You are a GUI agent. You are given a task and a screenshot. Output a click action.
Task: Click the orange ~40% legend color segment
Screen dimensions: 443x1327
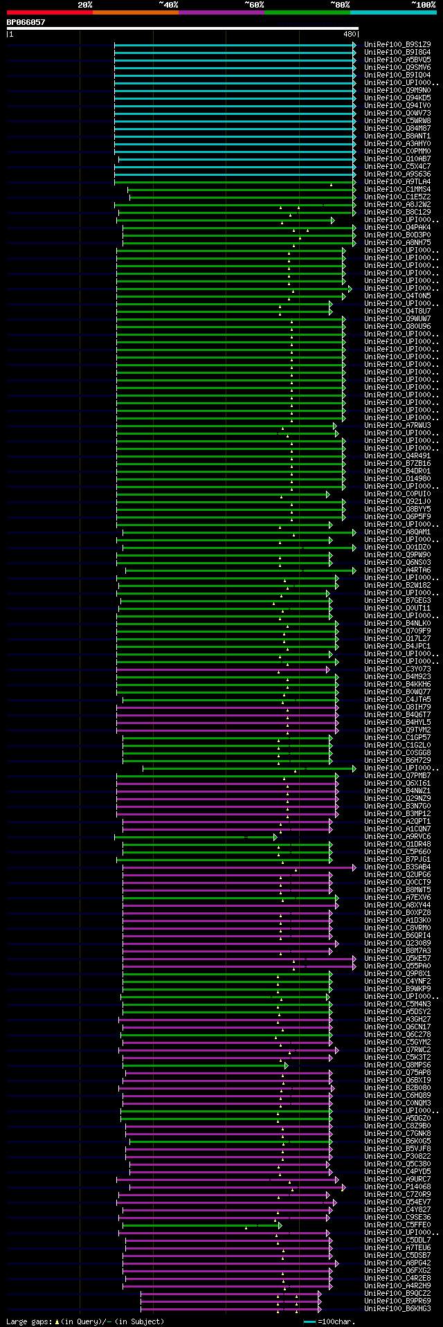pos(136,12)
